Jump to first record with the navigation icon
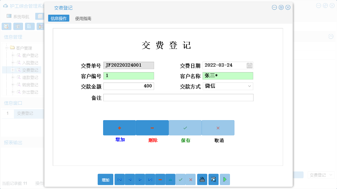This screenshot has height=189, width=337. pos(119,180)
